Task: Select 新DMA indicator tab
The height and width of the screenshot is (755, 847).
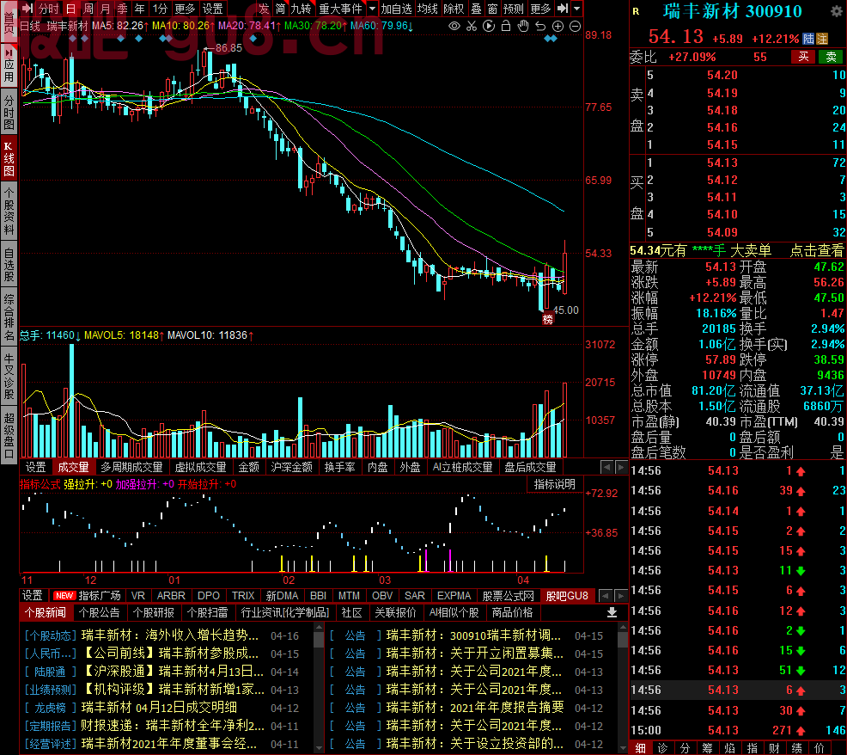Action: click(x=282, y=595)
